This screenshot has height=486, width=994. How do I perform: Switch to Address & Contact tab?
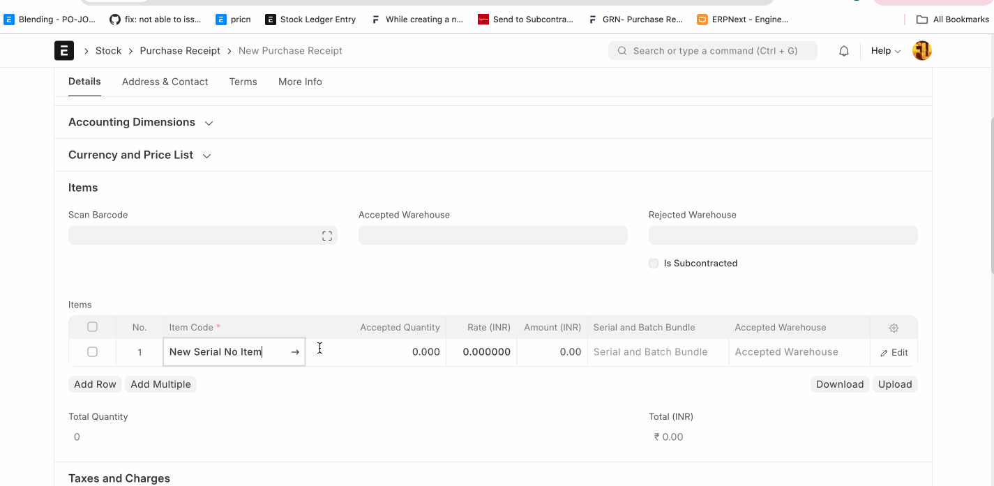click(x=165, y=82)
